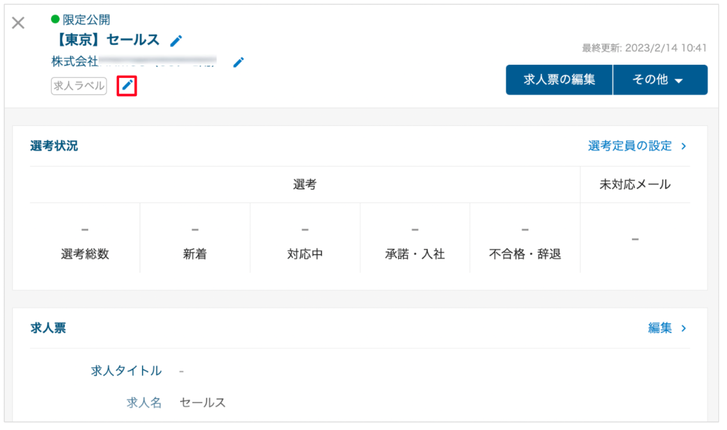Select the 選考総数 count cell
Screen dimensions: 727x430
[x=85, y=239]
